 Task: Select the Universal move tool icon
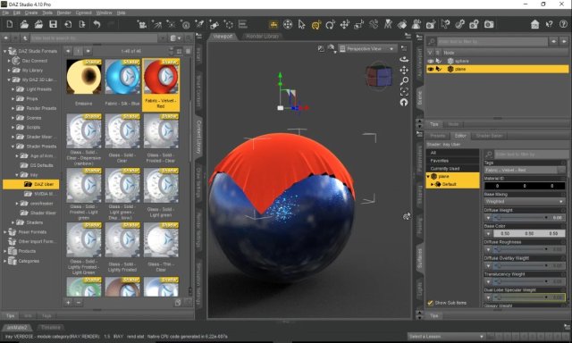pos(344,24)
